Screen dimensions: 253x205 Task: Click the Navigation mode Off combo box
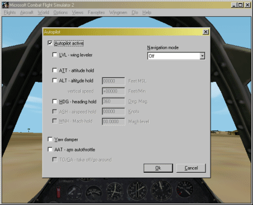click(x=176, y=56)
